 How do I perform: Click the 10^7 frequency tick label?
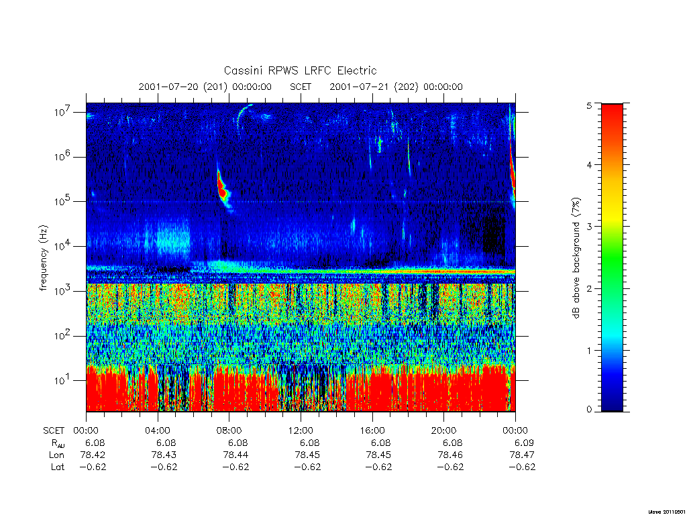tap(62, 112)
